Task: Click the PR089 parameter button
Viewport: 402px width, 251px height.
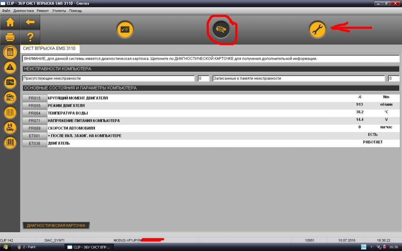Action: click(x=35, y=128)
